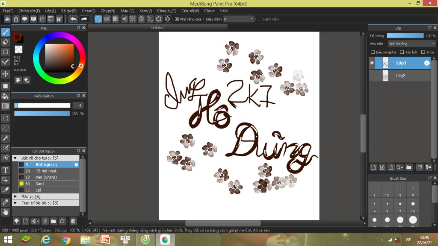Select the Lớp2 layer thumbnail
The height and width of the screenshot is (246, 438).
click(x=385, y=76)
